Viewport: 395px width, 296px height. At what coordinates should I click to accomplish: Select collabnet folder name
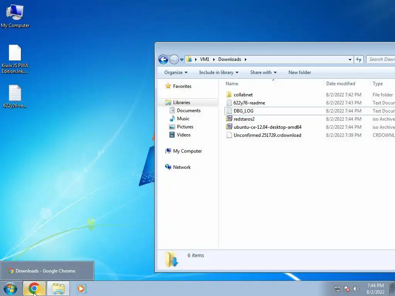coord(243,95)
